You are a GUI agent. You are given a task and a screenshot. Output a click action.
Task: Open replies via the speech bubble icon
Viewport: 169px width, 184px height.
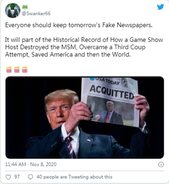click(x=30, y=177)
